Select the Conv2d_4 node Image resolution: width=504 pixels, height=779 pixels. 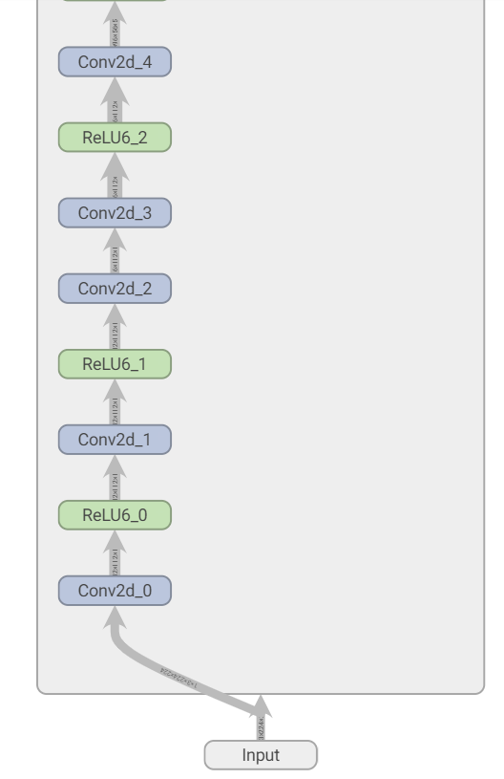tap(115, 62)
